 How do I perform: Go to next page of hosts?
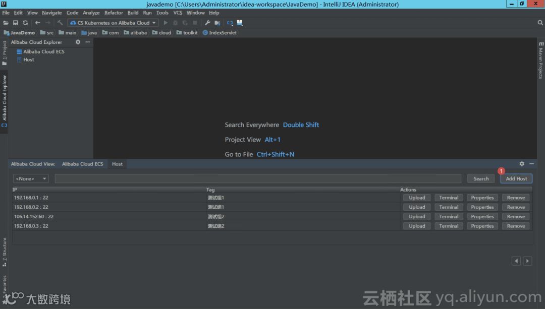(527, 261)
